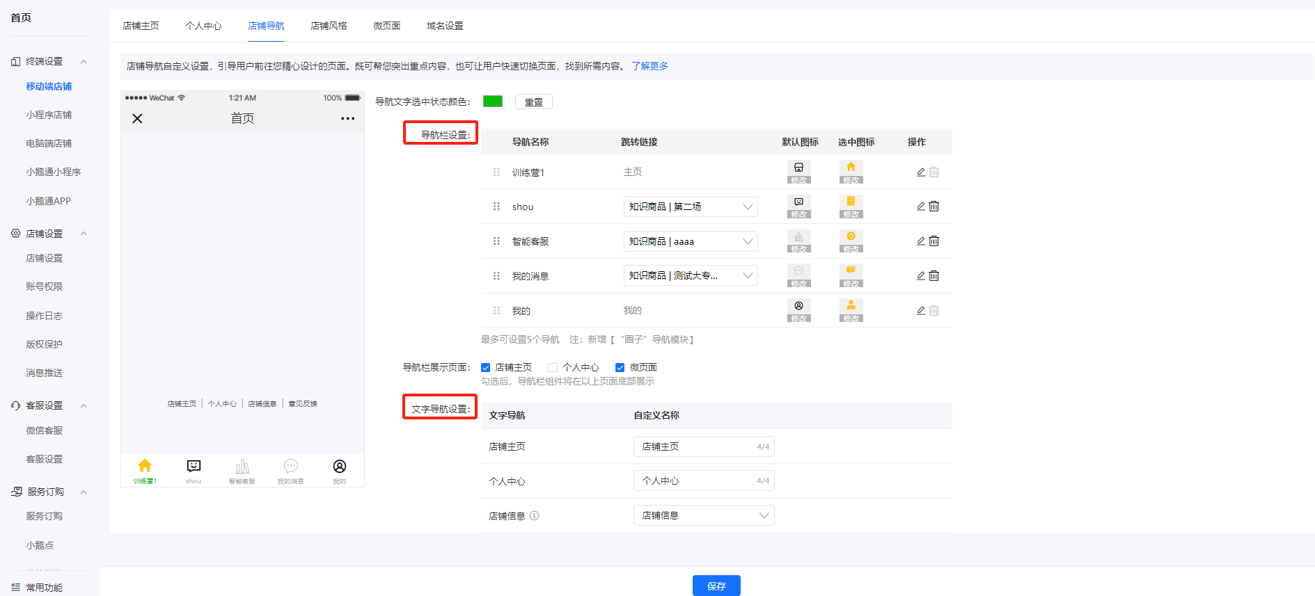Screen dimensions: 1315x596
Task: Click the default icon for 训练营1
Action: [798, 172]
